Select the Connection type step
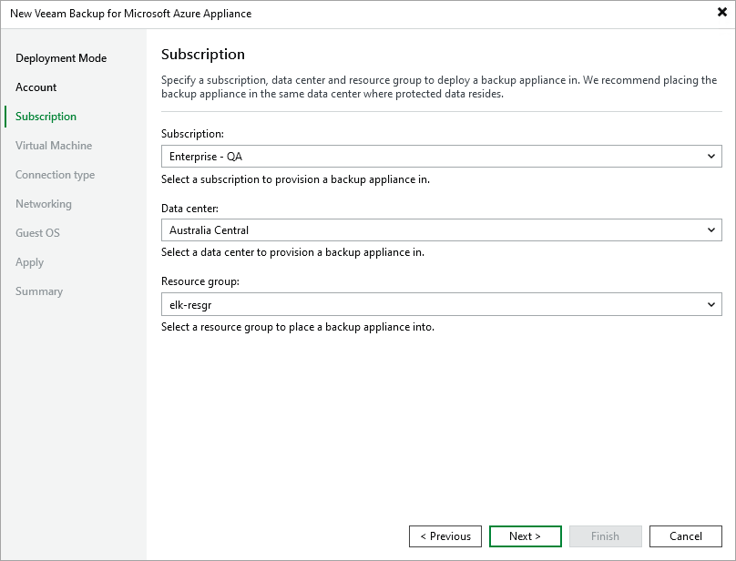 tap(55, 175)
